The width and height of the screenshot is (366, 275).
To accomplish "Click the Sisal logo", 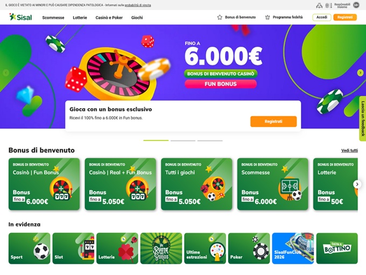I will [x=20, y=17].
